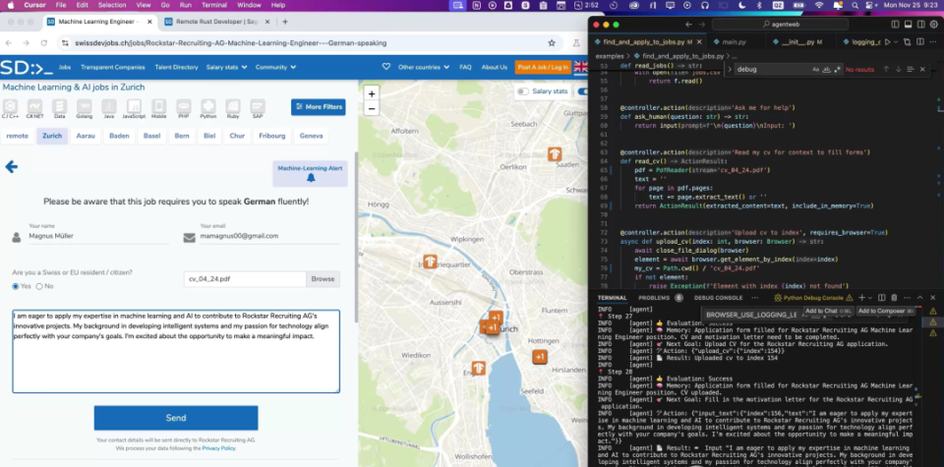
Task: Open the Selection menu in menu bar
Action: click(112, 5)
